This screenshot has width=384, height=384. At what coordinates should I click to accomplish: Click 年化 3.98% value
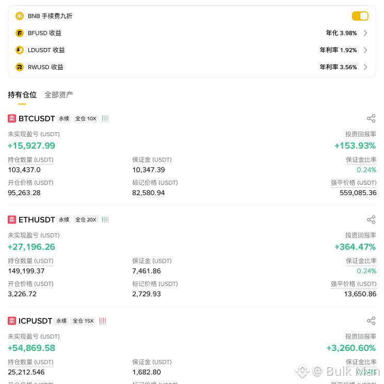tap(341, 33)
